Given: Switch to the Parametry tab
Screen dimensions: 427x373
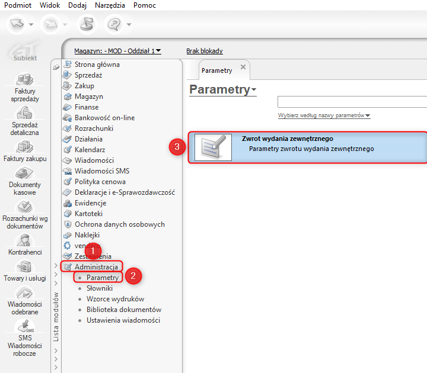Looking at the screenshot, I should tap(217, 70).
